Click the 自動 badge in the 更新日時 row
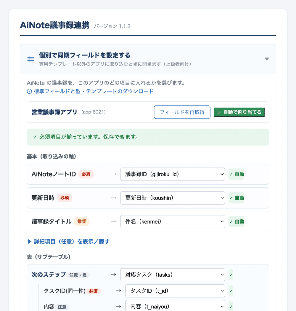This screenshot has width=296, height=311. (x=236, y=198)
